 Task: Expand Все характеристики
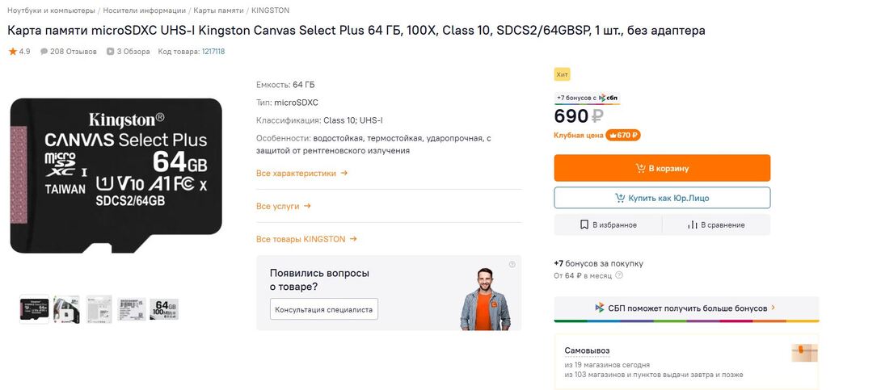(x=301, y=173)
